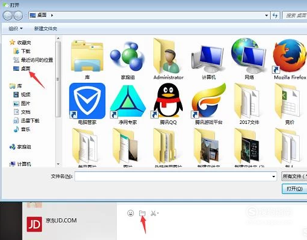Screen dimensions: 307x240
Task: Expand the 桌面 breadcrumb arrow
Action: (x=52, y=15)
